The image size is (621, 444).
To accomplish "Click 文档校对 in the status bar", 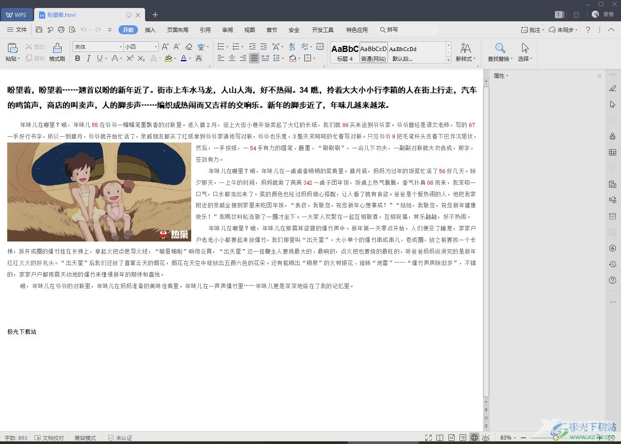I will (x=49, y=438).
